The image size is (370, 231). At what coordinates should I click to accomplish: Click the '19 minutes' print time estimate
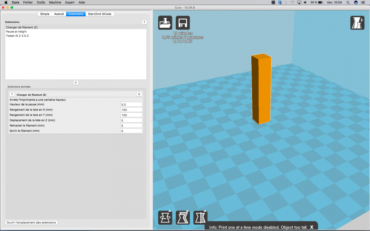[x=183, y=34]
